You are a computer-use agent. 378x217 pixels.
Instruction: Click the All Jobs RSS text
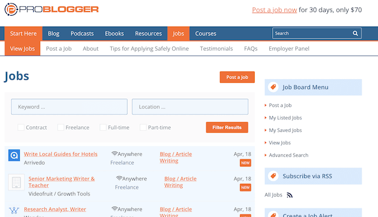click(273, 195)
